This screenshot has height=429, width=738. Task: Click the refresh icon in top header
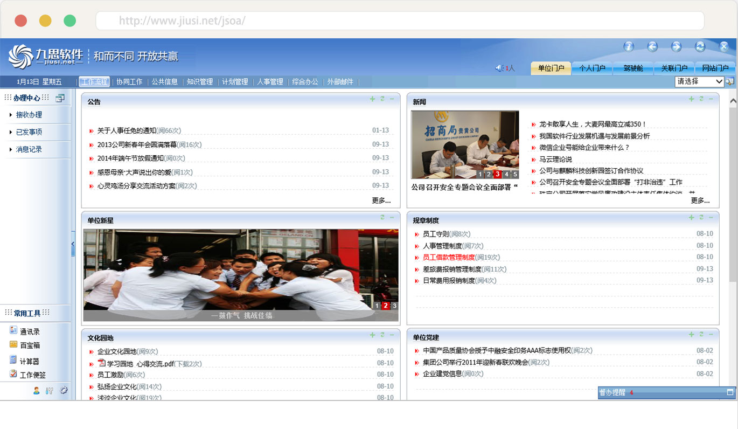[x=700, y=47]
